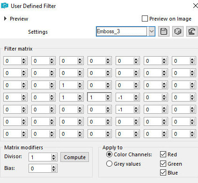Click the Compute button
Image resolution: width=198 pixels, height=183 pixels.
[74, 157]
